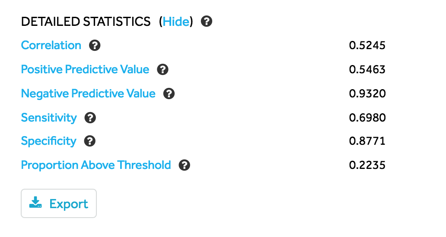Click the download icon on the Export button
The width and height of the screenshot is (446, 237).
coord(35,203)
